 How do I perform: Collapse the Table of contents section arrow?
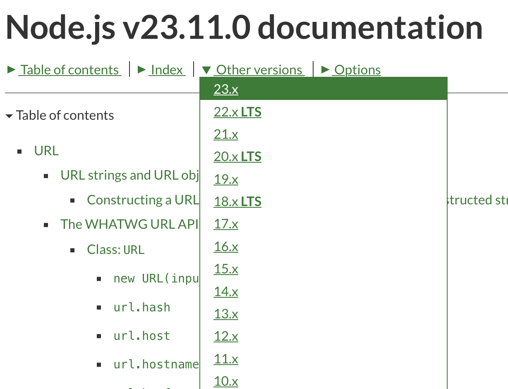(9, 116)
